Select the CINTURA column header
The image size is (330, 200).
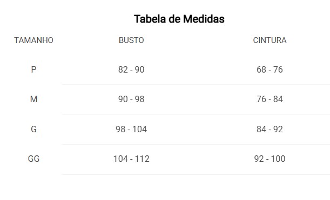click(x=270, y=40)
